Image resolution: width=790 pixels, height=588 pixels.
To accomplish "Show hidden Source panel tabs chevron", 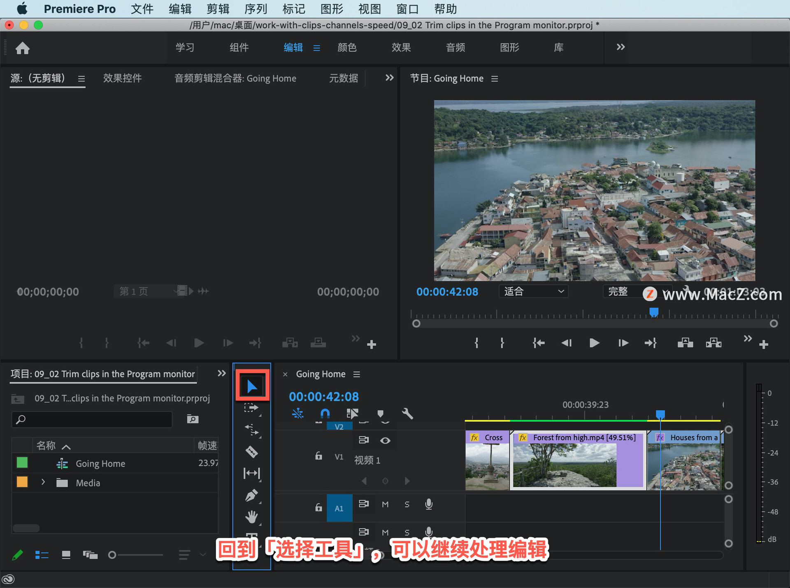I will 389,78.
